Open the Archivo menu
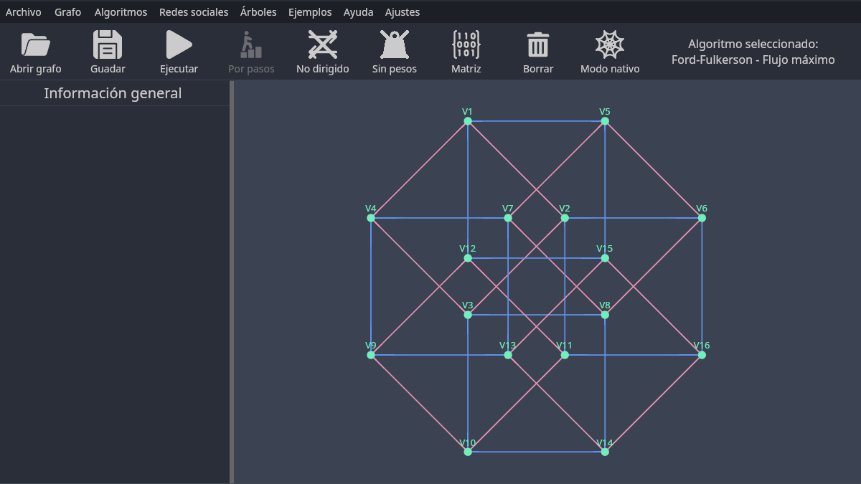The width and height of the screenshot is (861, 484). (24, 12)
